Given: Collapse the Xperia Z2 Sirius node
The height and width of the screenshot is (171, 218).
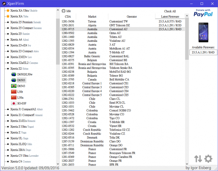Looking at the screenshot, I should pyautogui.click(x=8, y=69).
